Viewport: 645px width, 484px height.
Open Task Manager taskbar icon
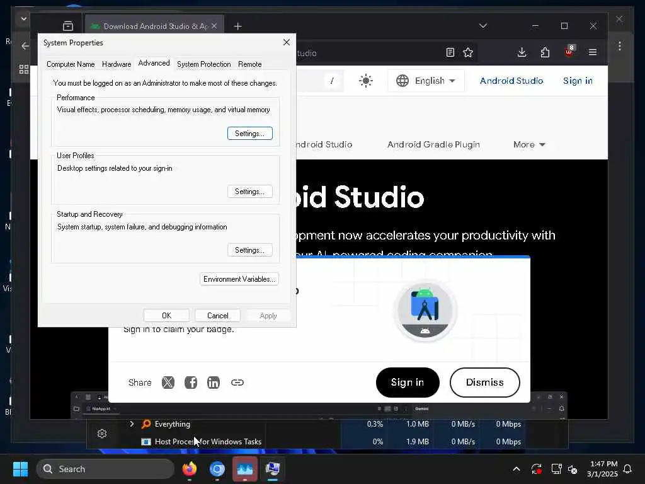(x=245, y=469)
